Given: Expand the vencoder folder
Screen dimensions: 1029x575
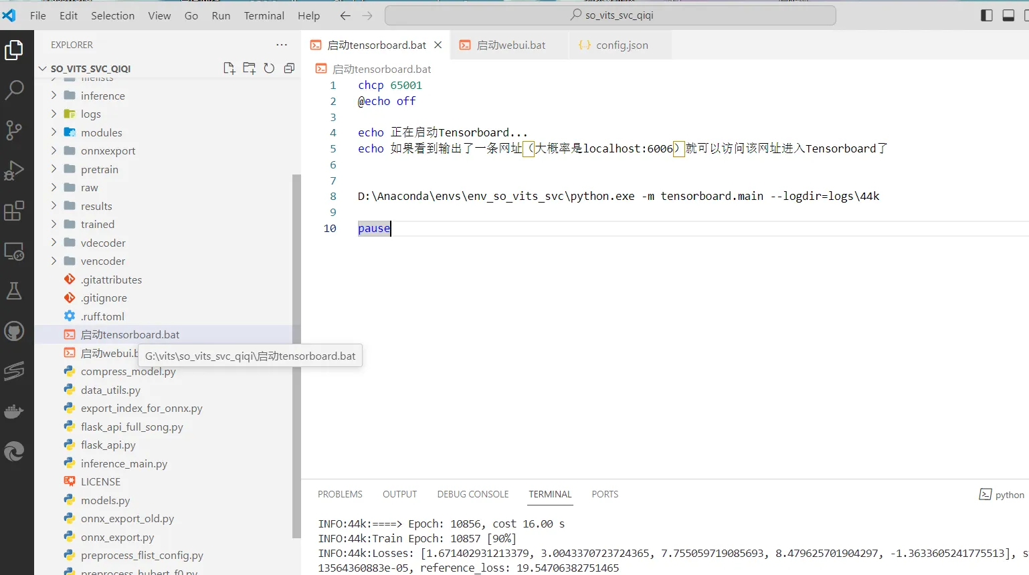Looking at the screenshot, I should click(54, 261).
